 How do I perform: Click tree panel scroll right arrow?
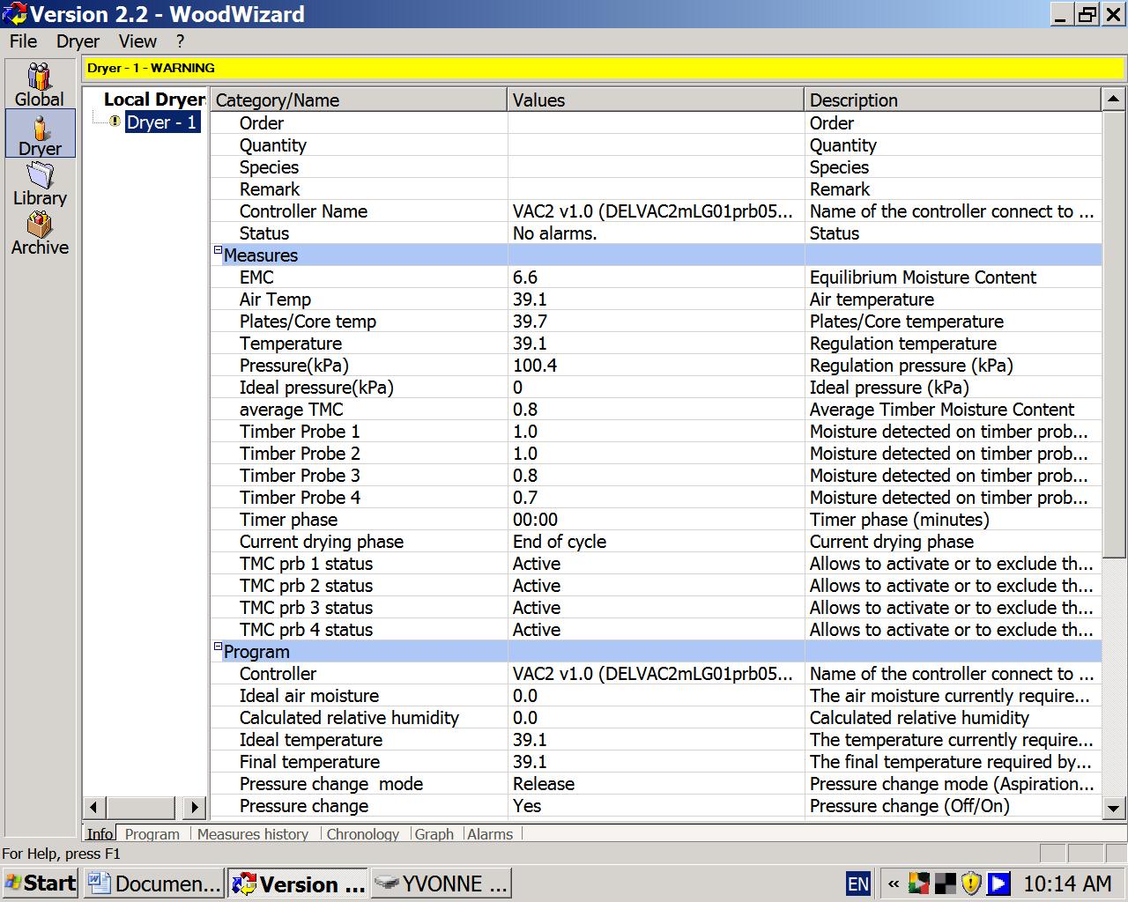pos(195,807)
